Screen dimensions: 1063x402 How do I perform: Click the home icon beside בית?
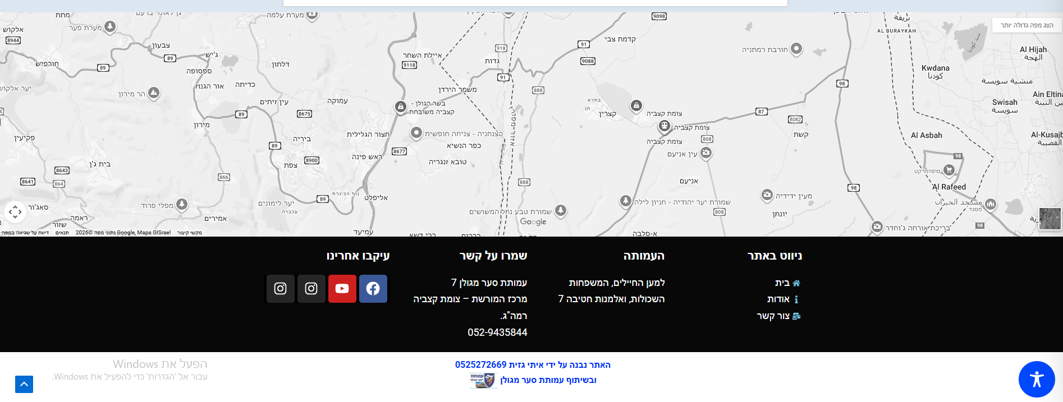pos(796,283)
